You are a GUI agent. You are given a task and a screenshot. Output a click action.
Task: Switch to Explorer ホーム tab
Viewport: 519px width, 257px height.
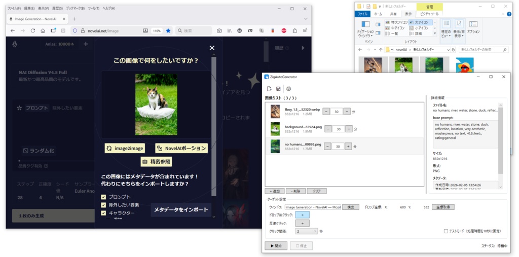tap(378, 14)
